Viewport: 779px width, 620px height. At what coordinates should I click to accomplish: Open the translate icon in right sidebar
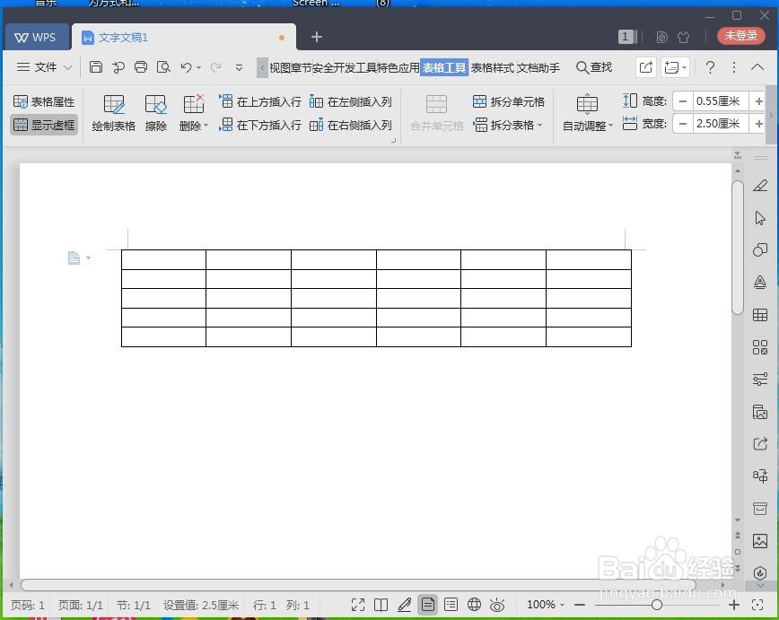(759, 476)
